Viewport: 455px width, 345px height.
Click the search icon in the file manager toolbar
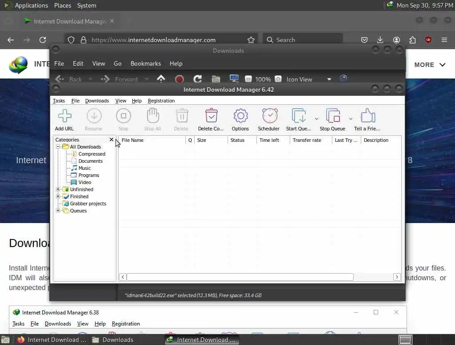pyautogui.click(x=343, y=79)
